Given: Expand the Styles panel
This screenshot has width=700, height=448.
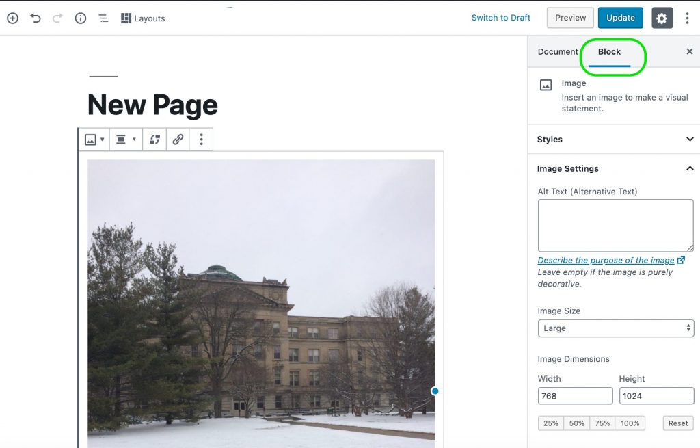Looking at the screenshot, I should [x=614, y=140].
